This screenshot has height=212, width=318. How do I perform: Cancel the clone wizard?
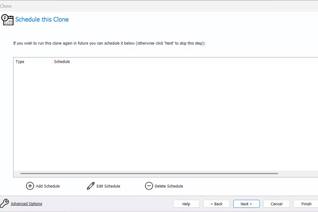[x=276, y=204]
